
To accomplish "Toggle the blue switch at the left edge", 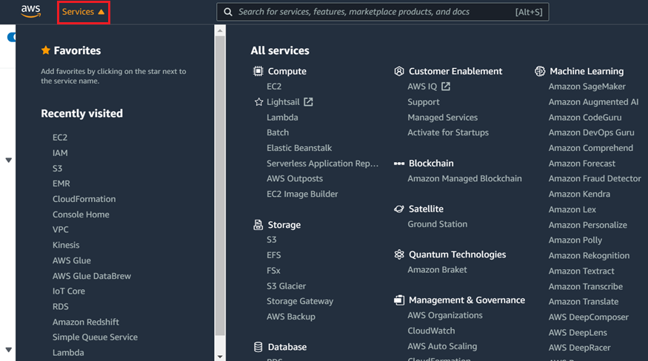I will [11, 37].
